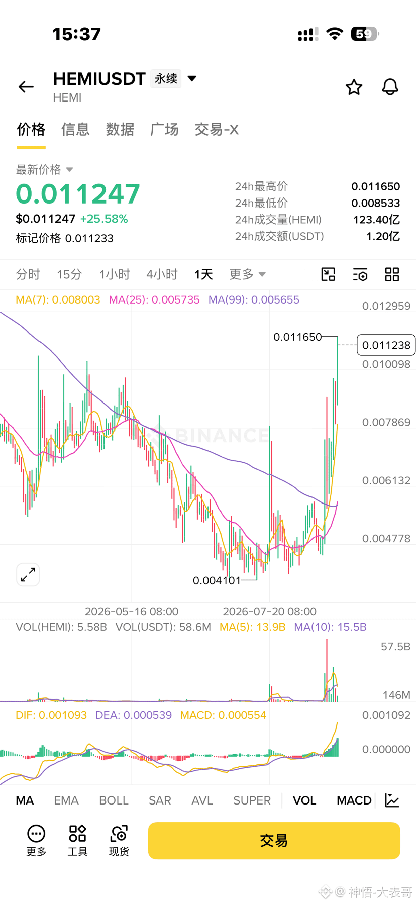
Task: Select the 1小时 timeframe
Action: tap(115, 274)
